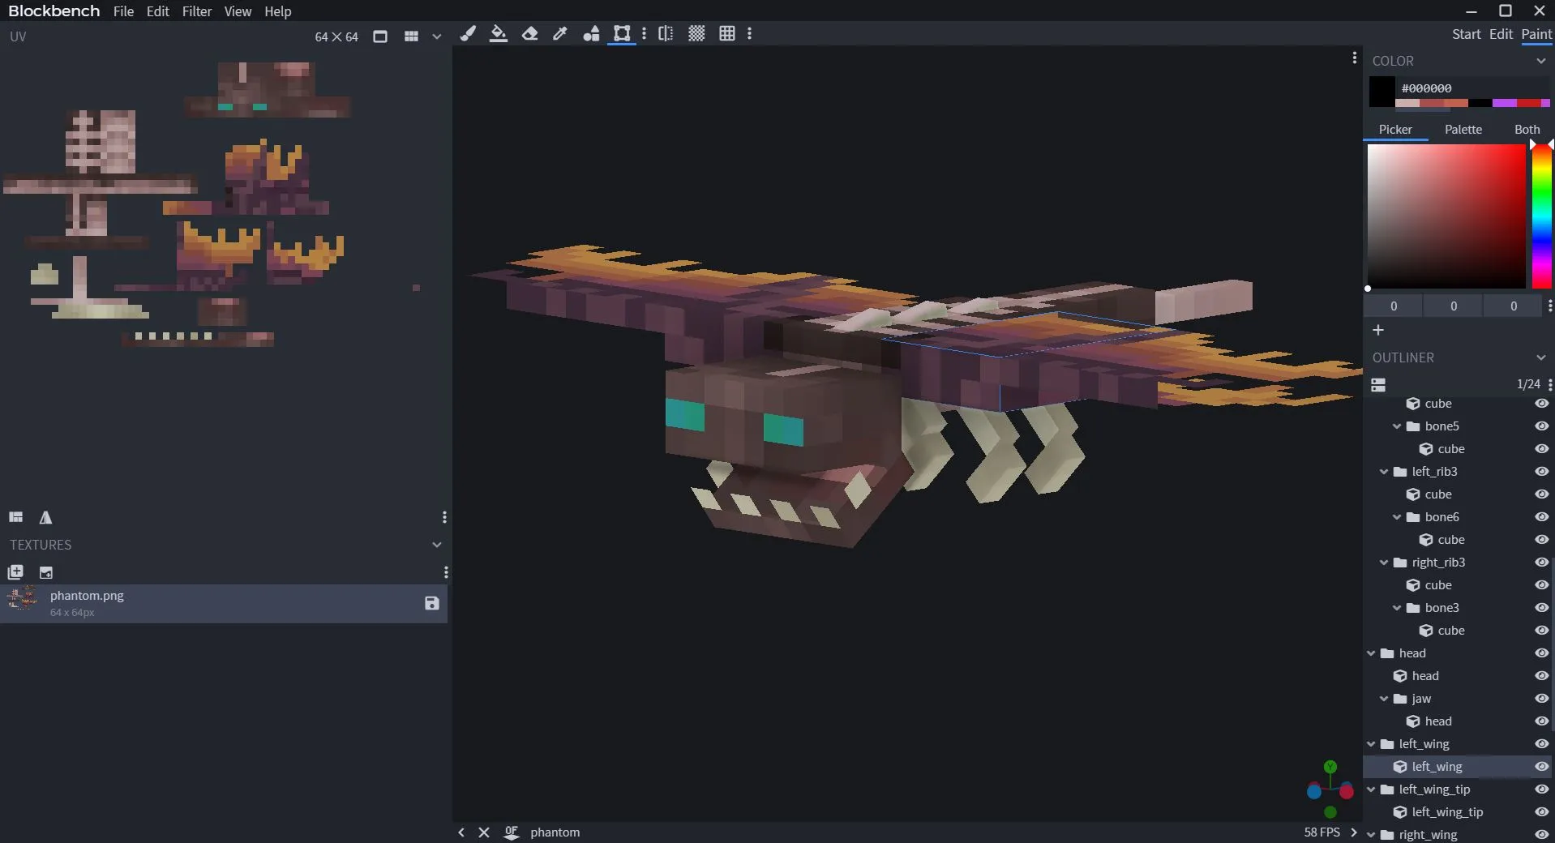Open the Filter menu
1555x843 pixels.
point(197,11)
